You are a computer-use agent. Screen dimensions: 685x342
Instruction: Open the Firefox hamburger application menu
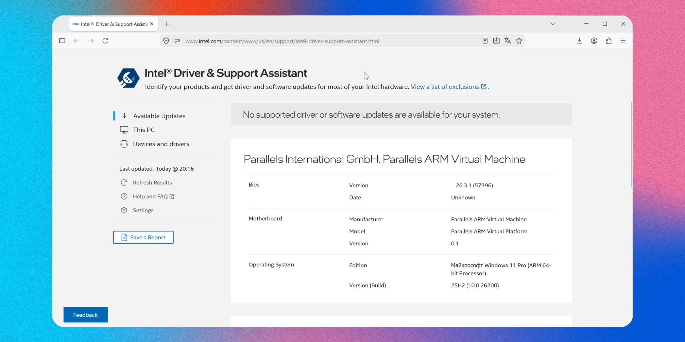pyautogui.click(x=623, y=41)
